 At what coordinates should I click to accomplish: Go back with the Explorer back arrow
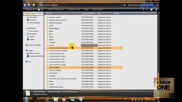click(25, 5)
